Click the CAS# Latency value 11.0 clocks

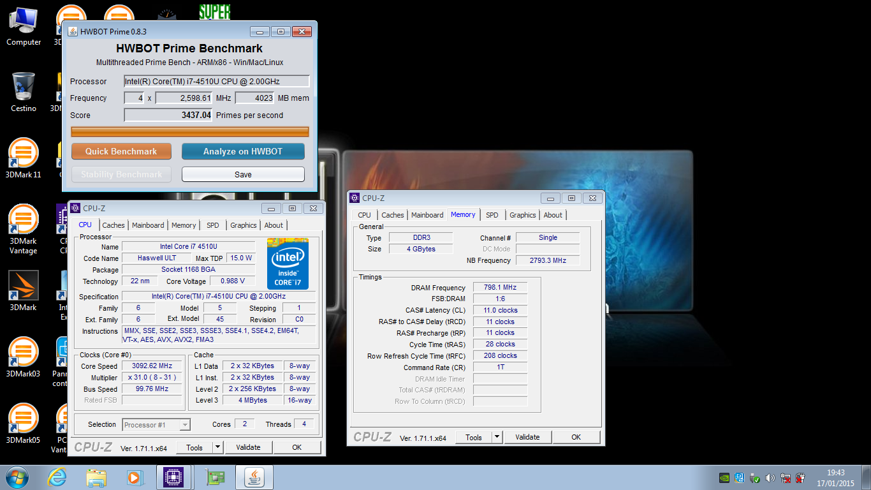point(500,310)
